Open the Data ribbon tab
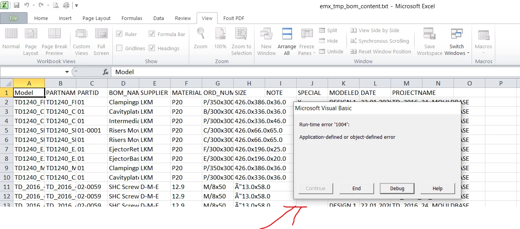The height and width of the screenshot is (229, 520). (x=159, y=18)
